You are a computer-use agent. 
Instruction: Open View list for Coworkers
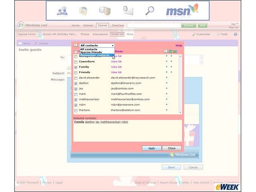pyautogui.click(x=116, y=62)
